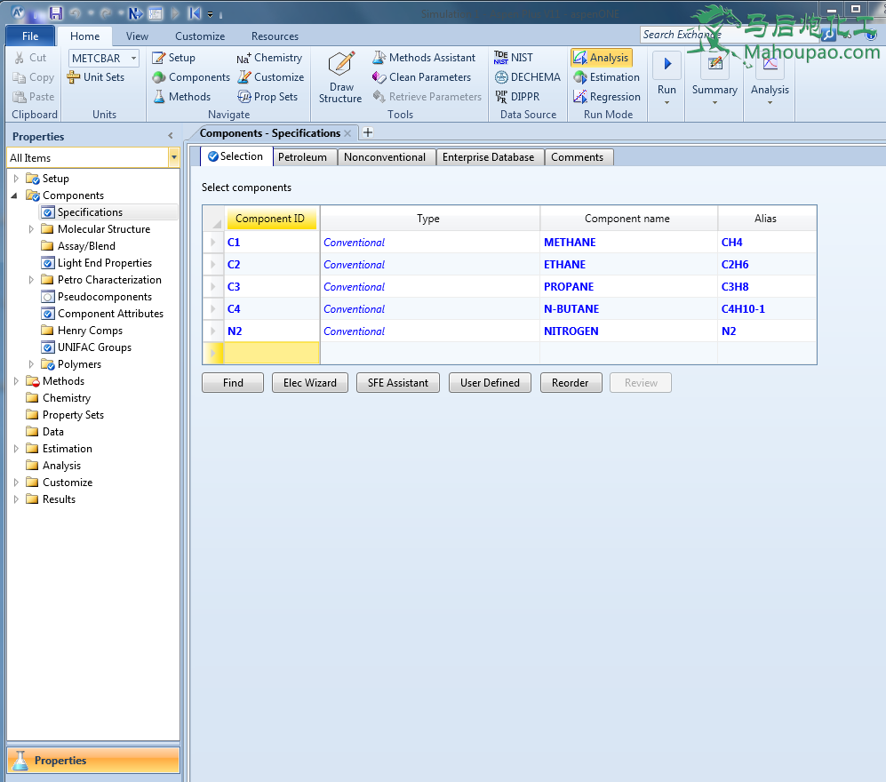This screenshot has width=886, height=782.
Task: Click the Unit Sets icon
Action: click(75, 77)
